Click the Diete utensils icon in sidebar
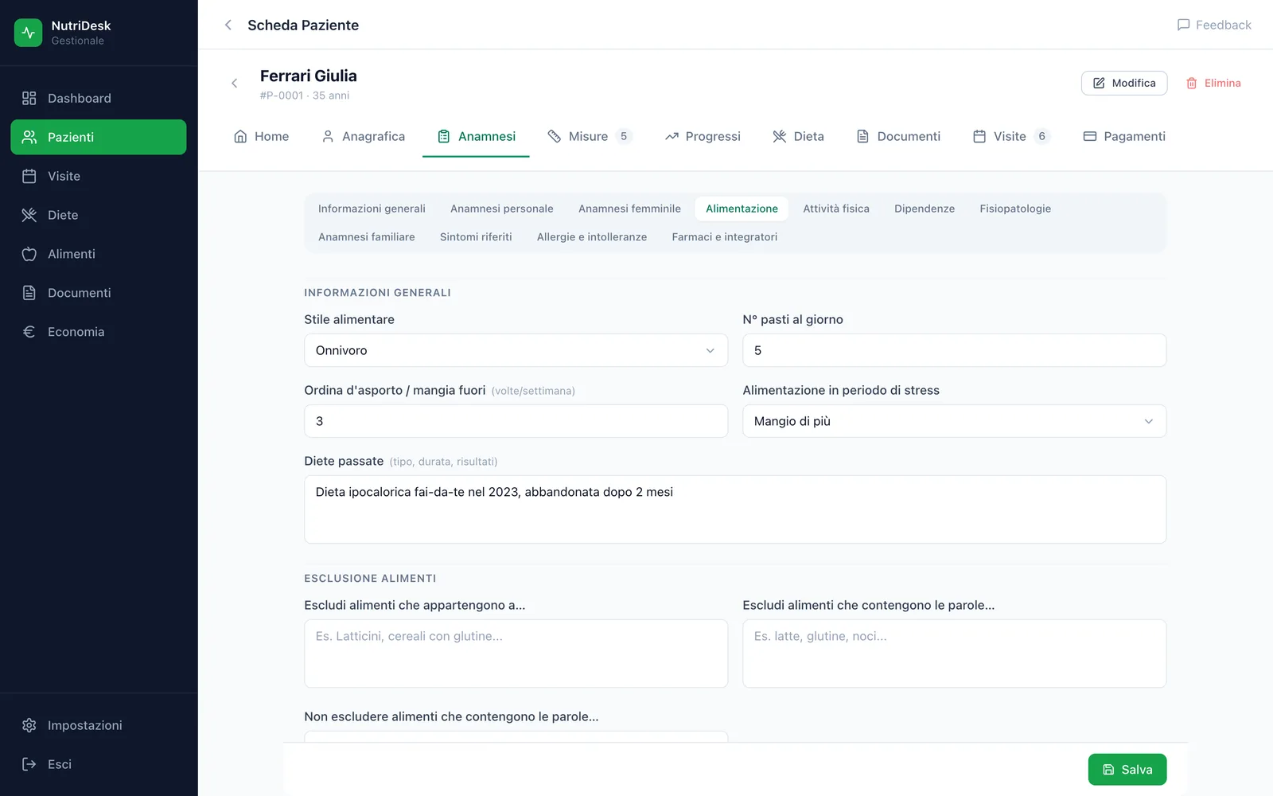 click(x=29, y=215)
